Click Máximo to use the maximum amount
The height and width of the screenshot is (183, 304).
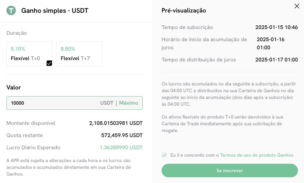[129, 103]
